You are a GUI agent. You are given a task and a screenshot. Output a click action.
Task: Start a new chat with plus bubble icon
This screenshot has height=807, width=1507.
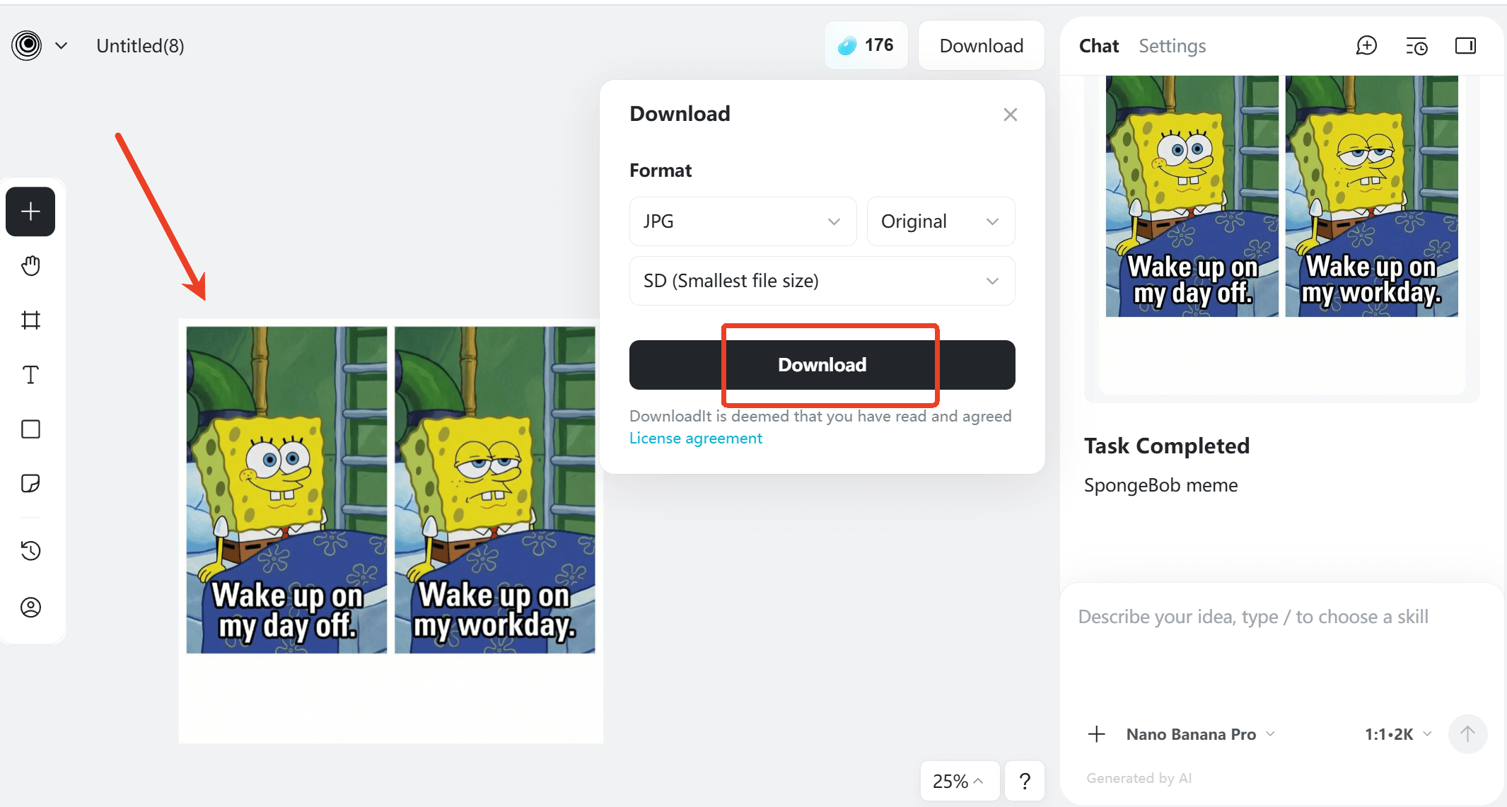coord(1366,46)
